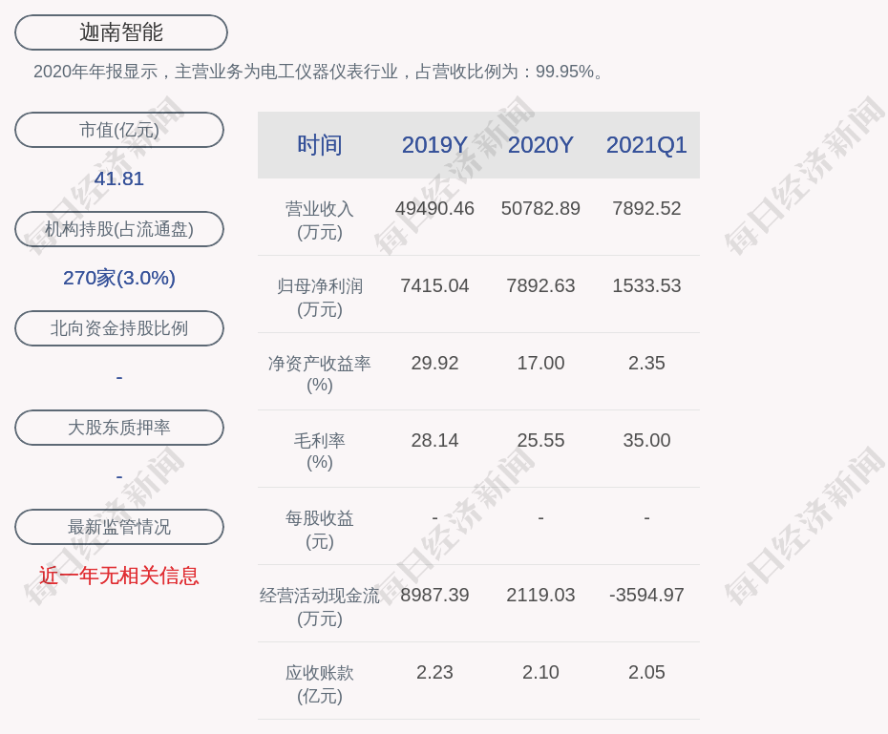Click the 机构持股(占流通盘) pill
This screenshot has width=888, height=734.
pos(119,229)
